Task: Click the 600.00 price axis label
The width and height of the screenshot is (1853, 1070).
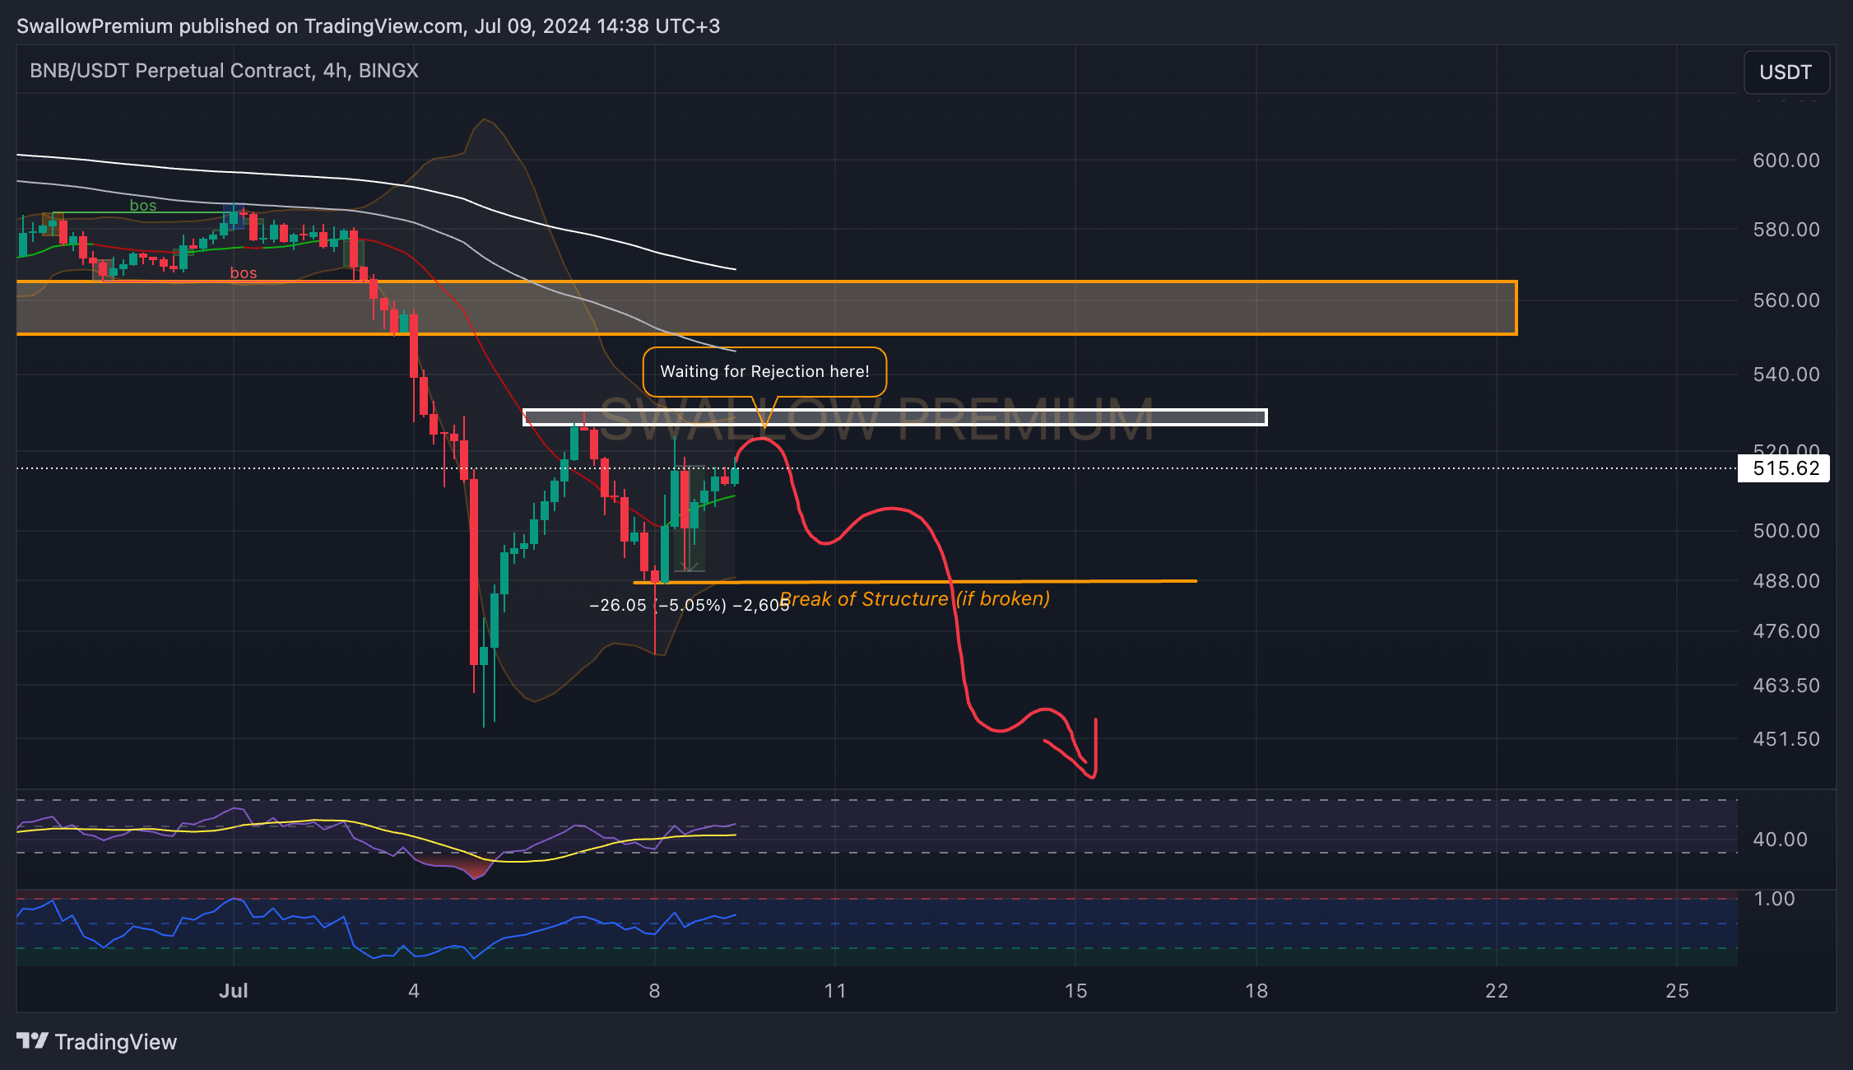Action: pyautogui.click(x=1786, y=160)
